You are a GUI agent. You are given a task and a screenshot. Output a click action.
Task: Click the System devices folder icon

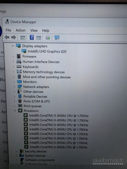22,155
